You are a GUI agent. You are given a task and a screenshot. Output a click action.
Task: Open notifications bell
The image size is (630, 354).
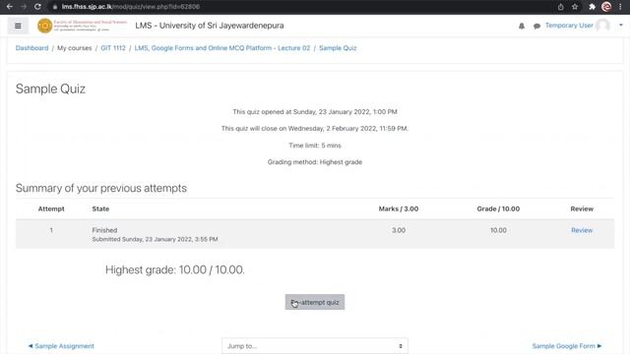coord(522,26)
